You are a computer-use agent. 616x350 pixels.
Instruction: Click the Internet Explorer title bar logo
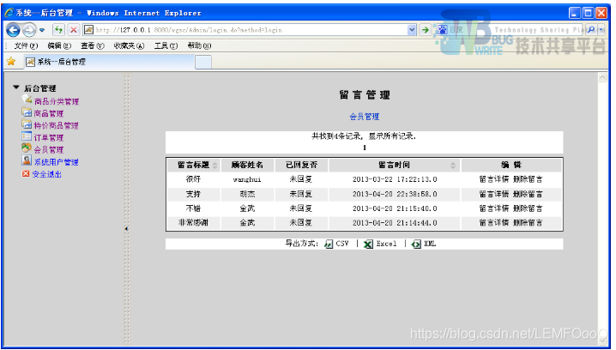[9, 13]
